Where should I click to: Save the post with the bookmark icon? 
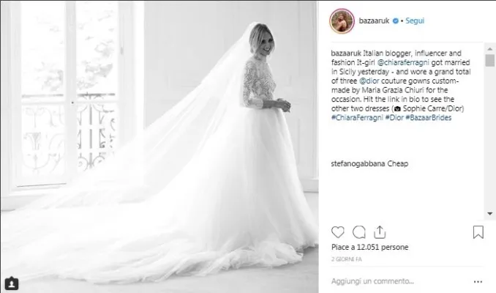pyautogui.click(x=478, y=232)
